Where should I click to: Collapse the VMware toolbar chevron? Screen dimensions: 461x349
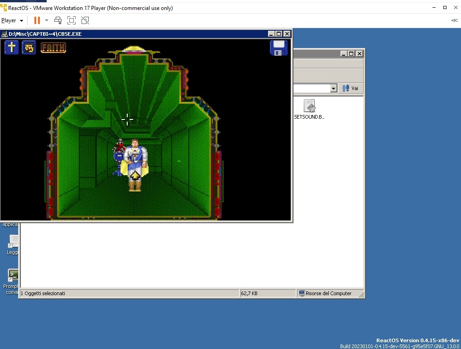454,20
